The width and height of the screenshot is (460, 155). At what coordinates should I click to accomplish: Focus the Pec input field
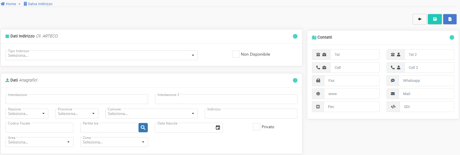(352, 107)
